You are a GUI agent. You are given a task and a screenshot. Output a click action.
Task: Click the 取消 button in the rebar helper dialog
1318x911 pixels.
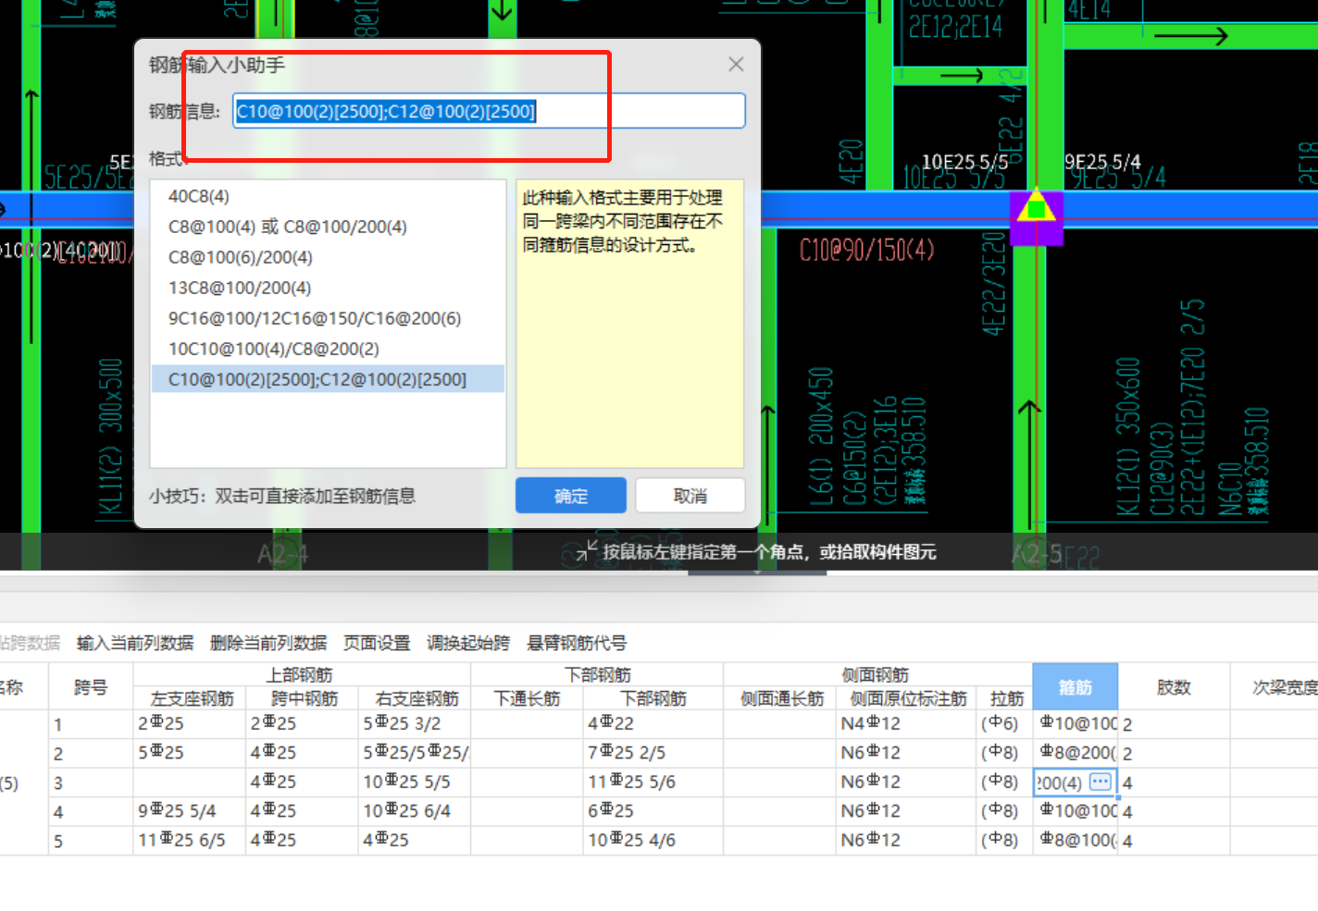(690, 496)
